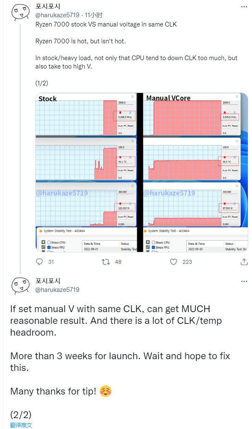This screenshot has height=429, width=252.
Task: Open the AIDA64 comparison image
Action: tap(142, 172)
